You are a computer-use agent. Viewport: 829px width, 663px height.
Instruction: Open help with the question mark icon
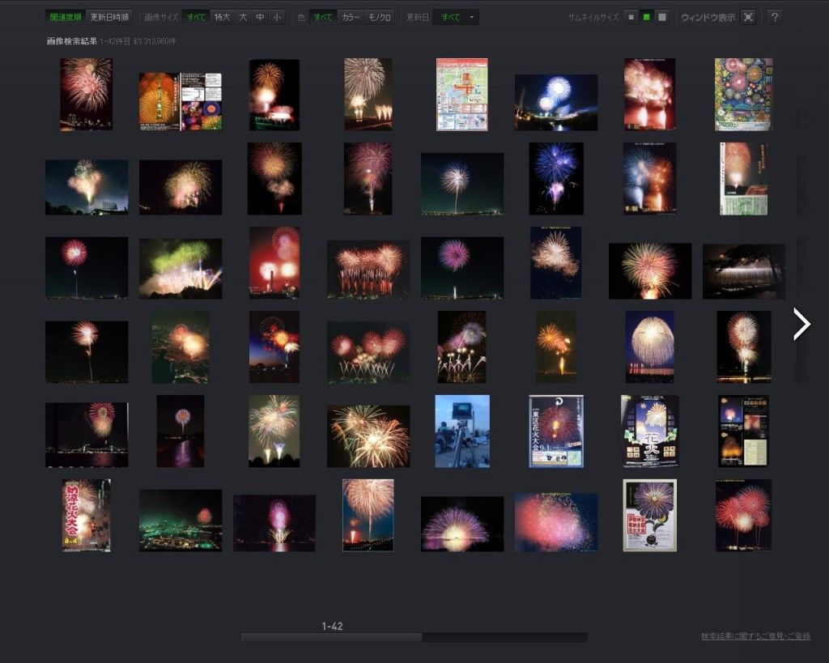pyautogui.click(x=775, y=18)
